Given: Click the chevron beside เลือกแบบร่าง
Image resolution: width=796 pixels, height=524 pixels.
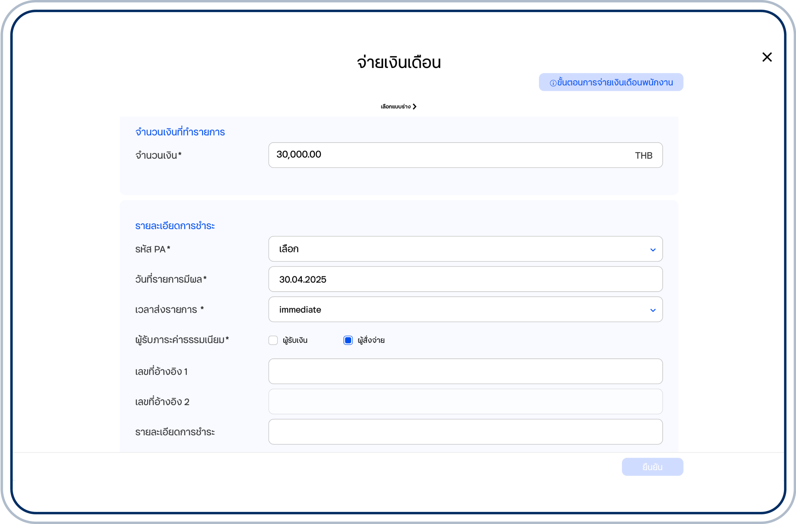Looking at the screenshot, I should (x=415, y=106).
